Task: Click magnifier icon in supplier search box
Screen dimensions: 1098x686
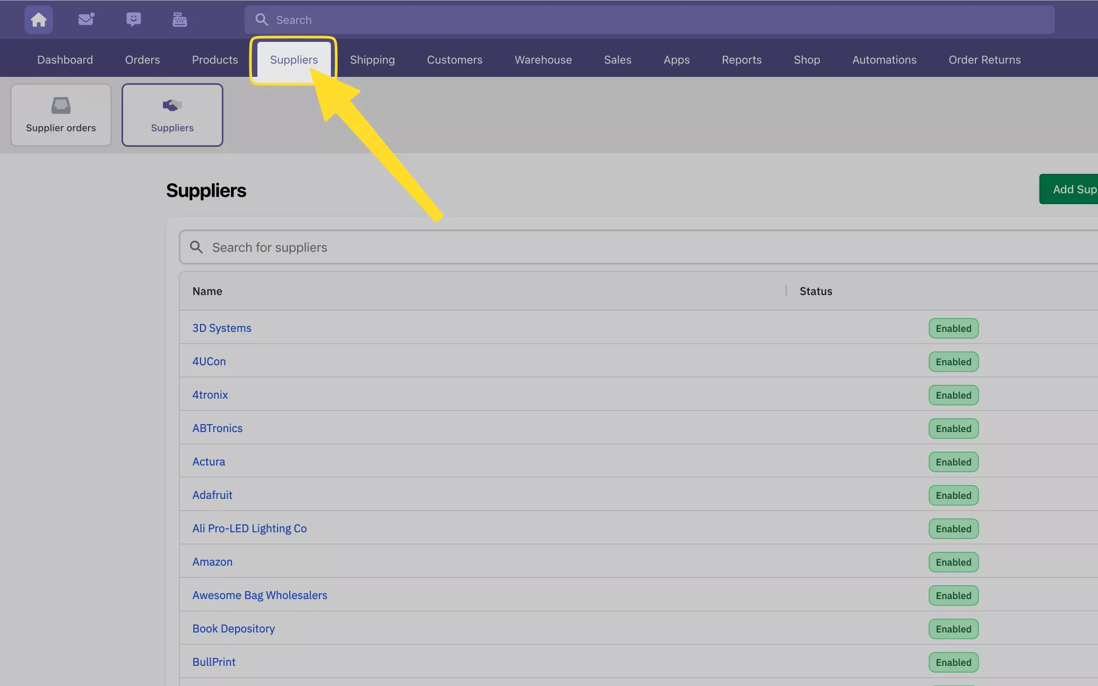Action: pyautogui.click(x=196, y=247)
